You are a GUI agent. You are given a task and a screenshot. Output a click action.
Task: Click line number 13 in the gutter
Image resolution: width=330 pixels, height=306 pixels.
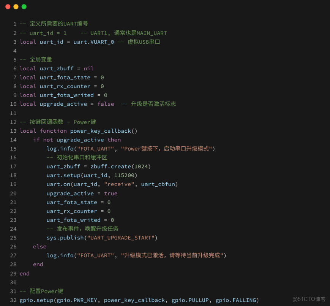coord(13,131)
